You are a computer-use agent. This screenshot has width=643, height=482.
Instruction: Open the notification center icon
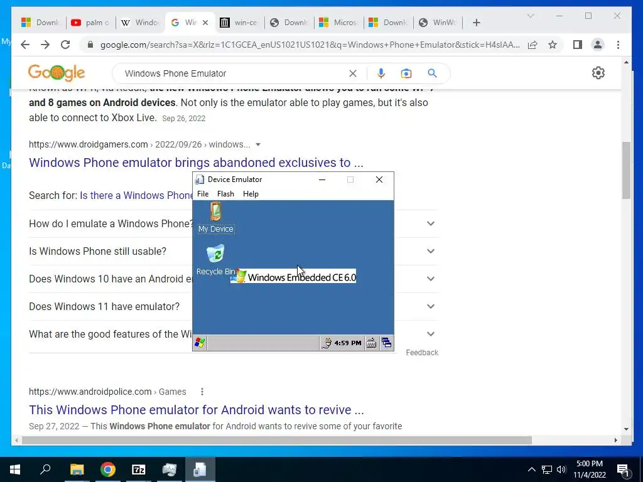623,469
